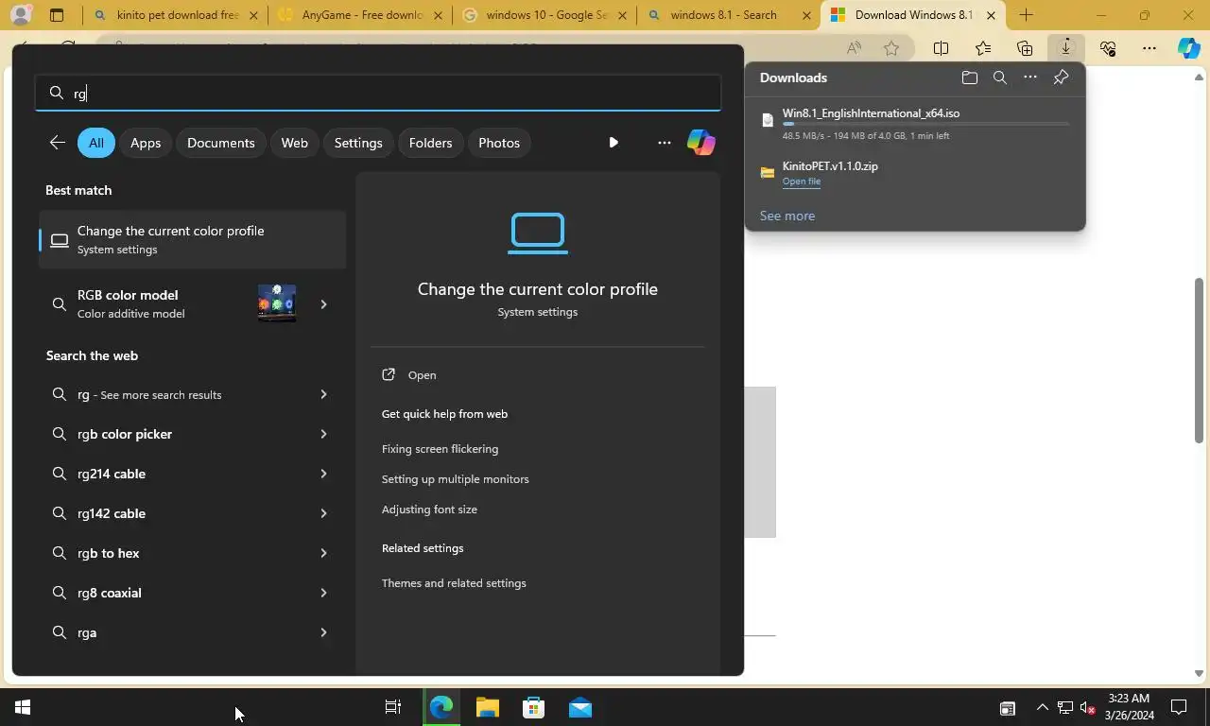Select the Settings filter tab
Viewport: 1210px width, 726px height.
click(358, 143)
